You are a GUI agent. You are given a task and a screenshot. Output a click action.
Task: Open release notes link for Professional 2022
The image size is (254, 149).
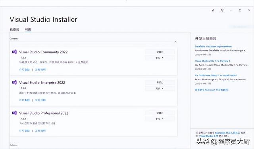point(40,130)
